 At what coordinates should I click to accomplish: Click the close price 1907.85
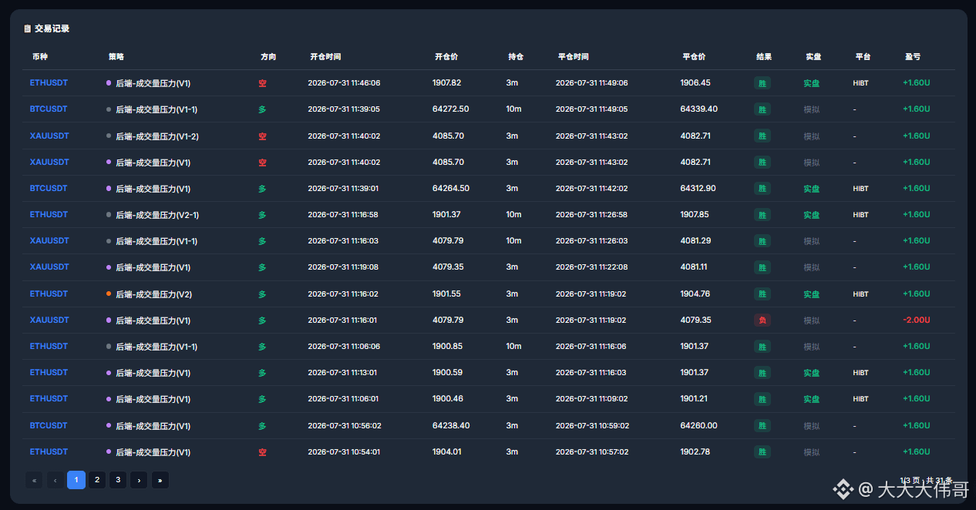(695, 214)
